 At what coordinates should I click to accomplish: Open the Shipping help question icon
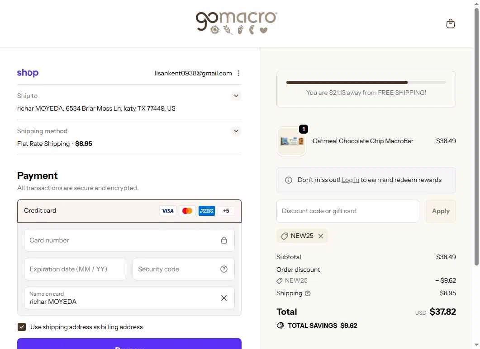click(x=308, y=293)
